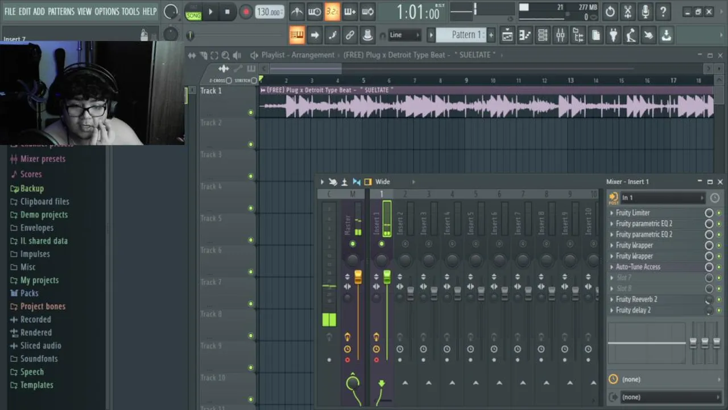Open the EDIT menu
The image size is (728, 410).
(x=24, y=11)
